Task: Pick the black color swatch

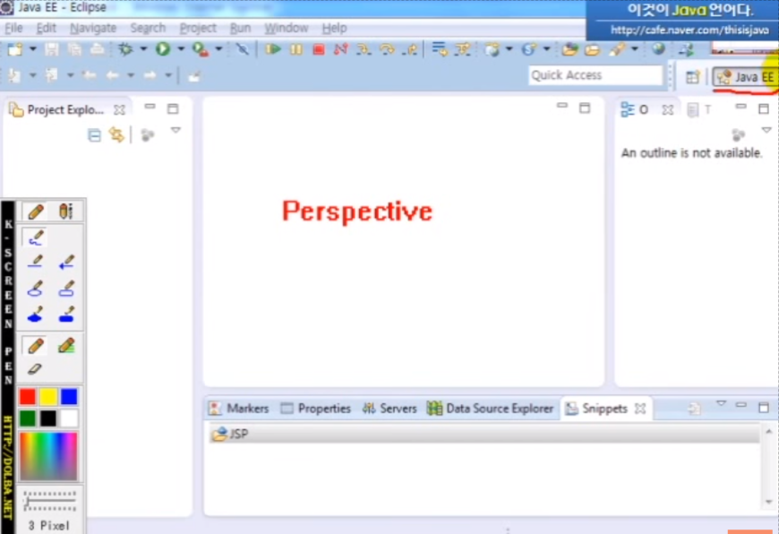Action: [x=48, y=418]
